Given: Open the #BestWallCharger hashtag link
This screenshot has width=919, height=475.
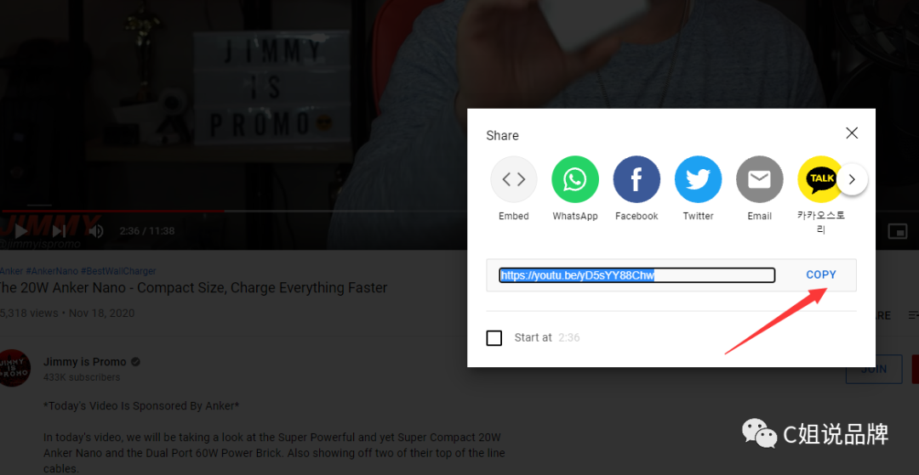Looking at the screenshot, I should [x=118, y=271].
